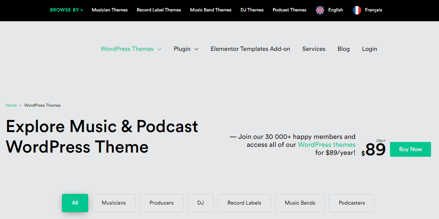439x219 pixels.
Task: Filter themes by Podcasters
Action: tap(352, 203)
